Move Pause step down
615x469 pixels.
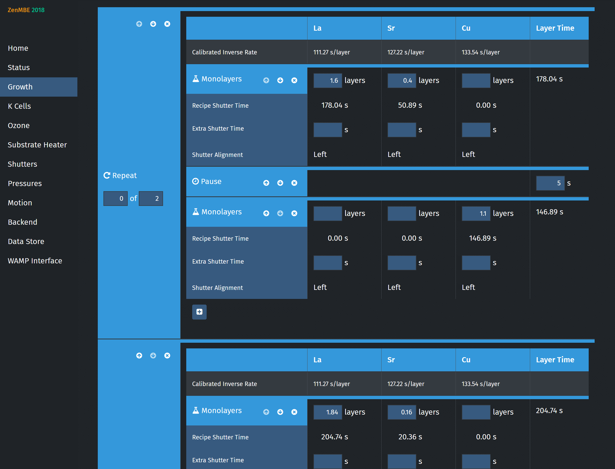280,183
